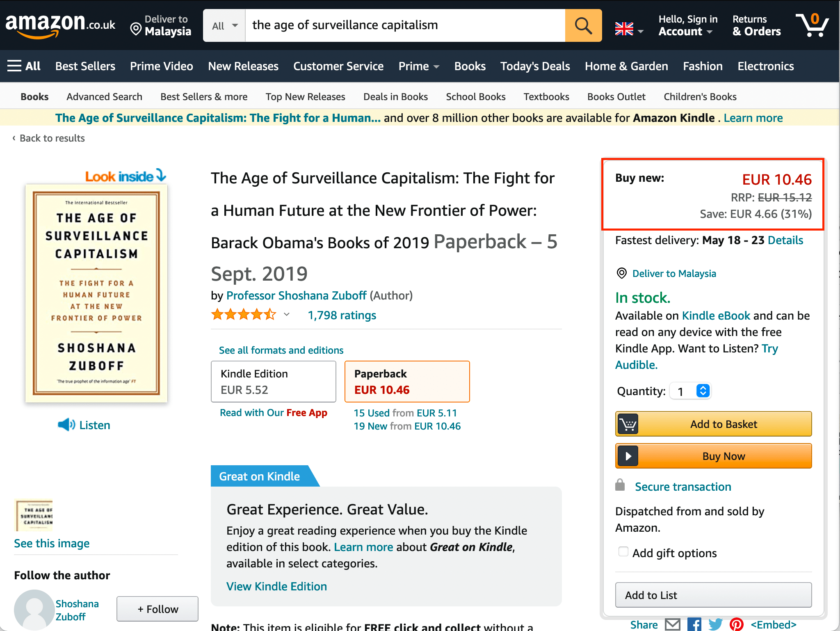This screenshot has width=840, height=631.
Task: Share via the email envelope icon
Action: coord(673,624)
